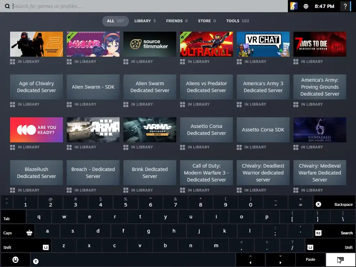356x267 pixels.
Task: Open the Biohazard 6 Benchmark Tool tile
Action: 320,130
